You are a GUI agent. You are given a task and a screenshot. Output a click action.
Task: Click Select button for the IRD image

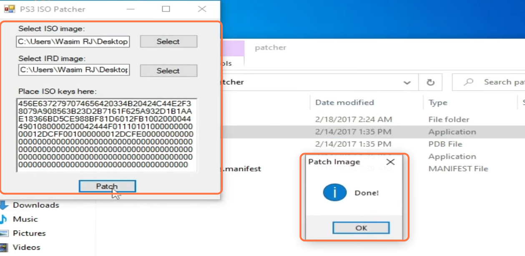tap(168, 70)
